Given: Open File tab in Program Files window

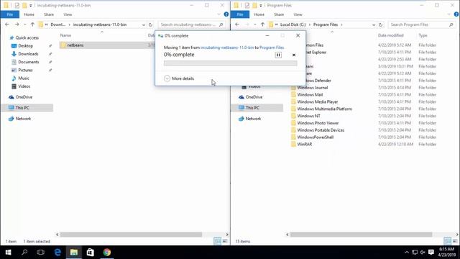Looking at the screenshot, I should coord(240,14).
